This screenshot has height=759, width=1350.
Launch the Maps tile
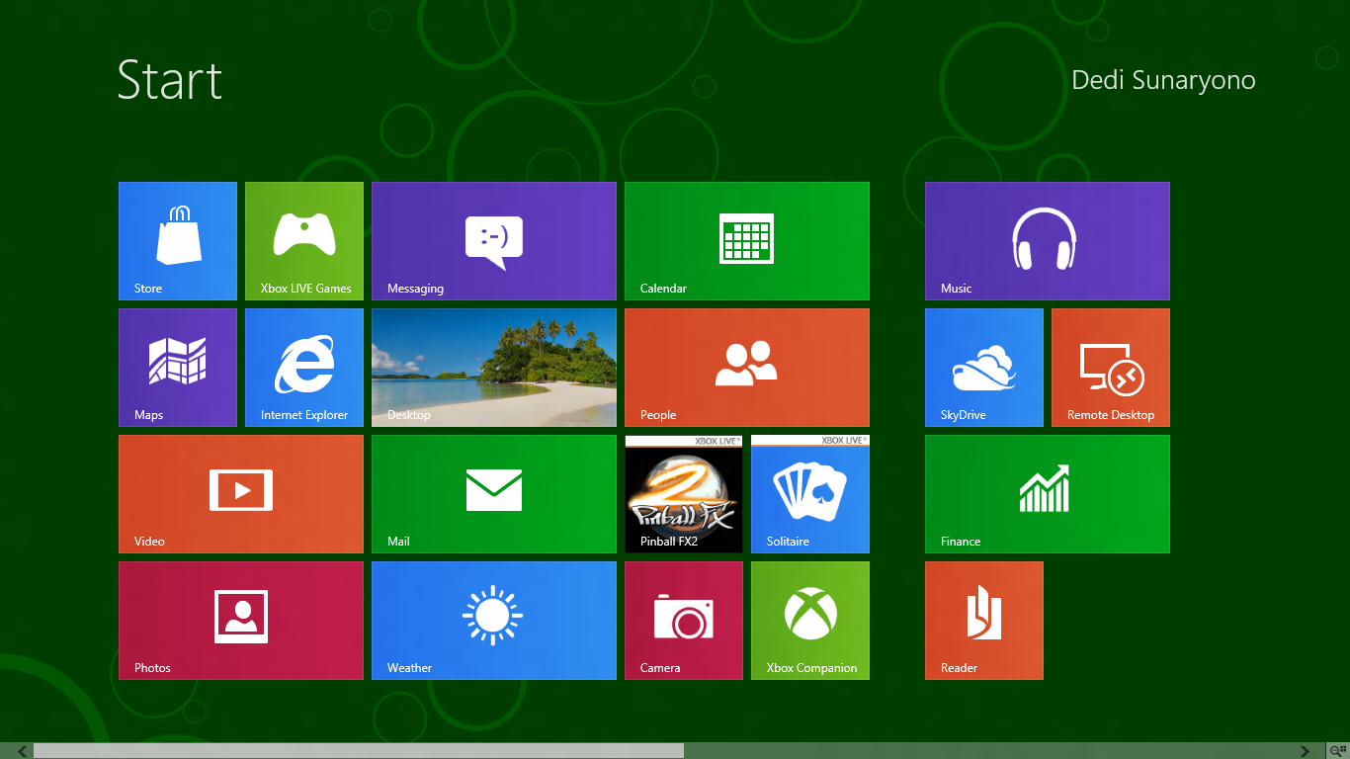(x=178, y=368)
